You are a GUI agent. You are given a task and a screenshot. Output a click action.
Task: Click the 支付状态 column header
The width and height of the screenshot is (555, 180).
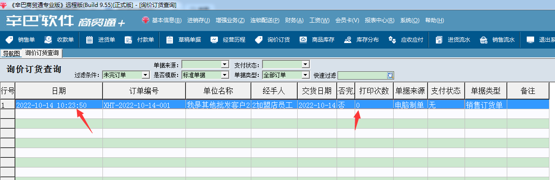[447, 91]
